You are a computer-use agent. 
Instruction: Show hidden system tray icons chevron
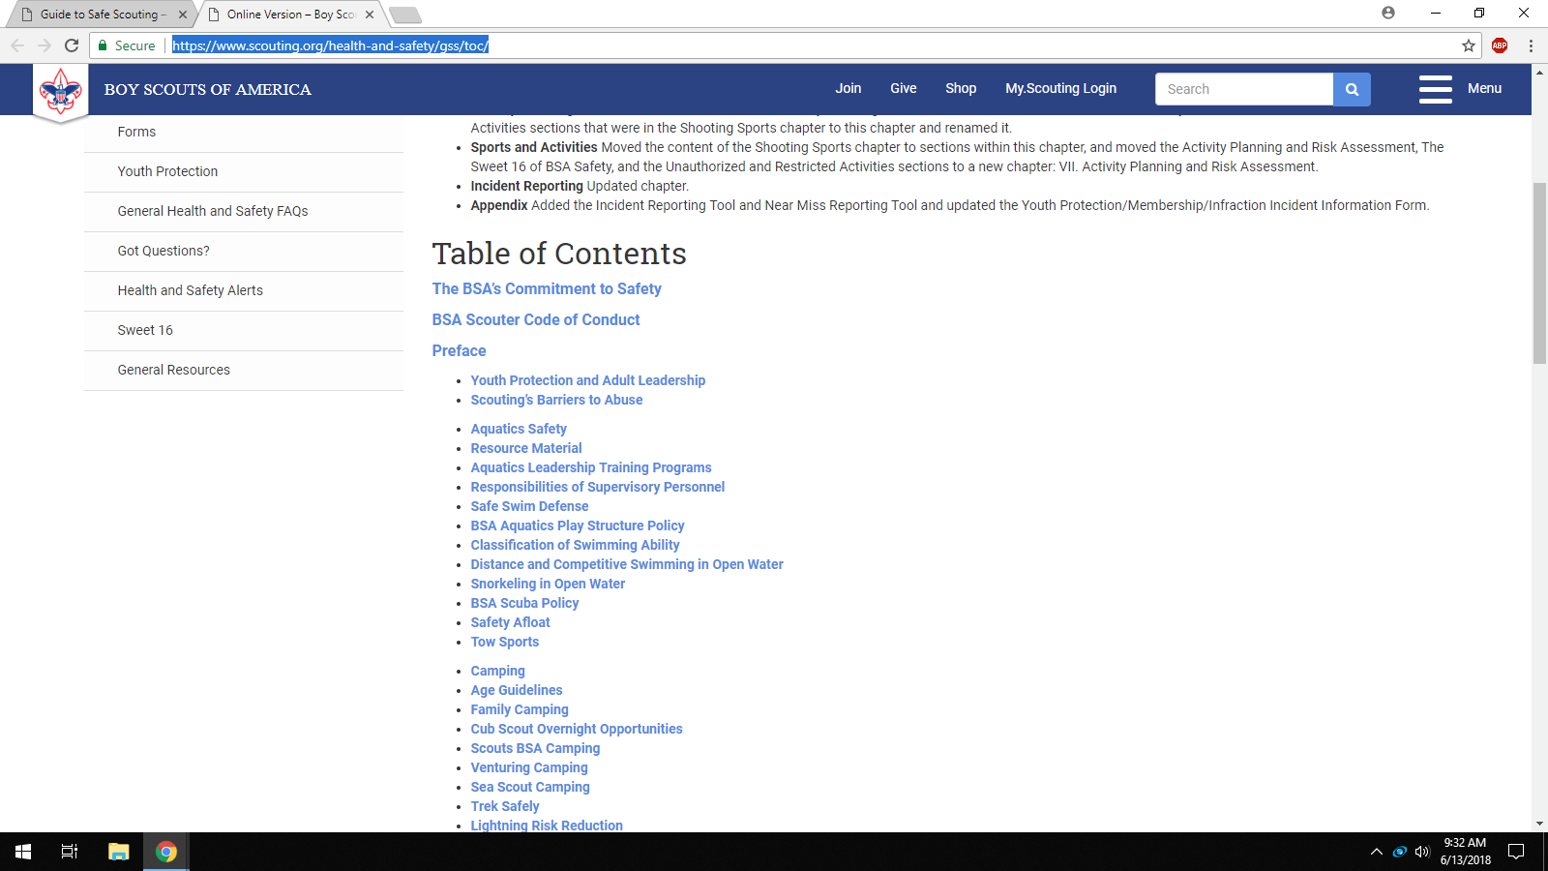[1376, 852]
